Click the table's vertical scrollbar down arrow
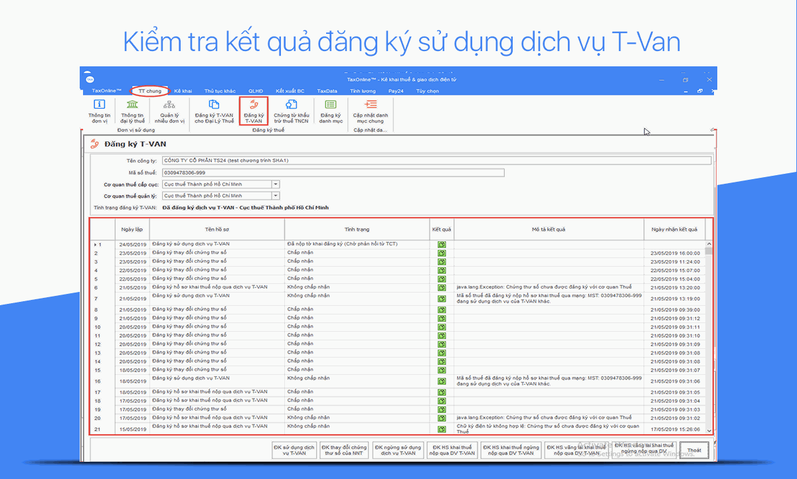The image size is (797, 479). 709,431
